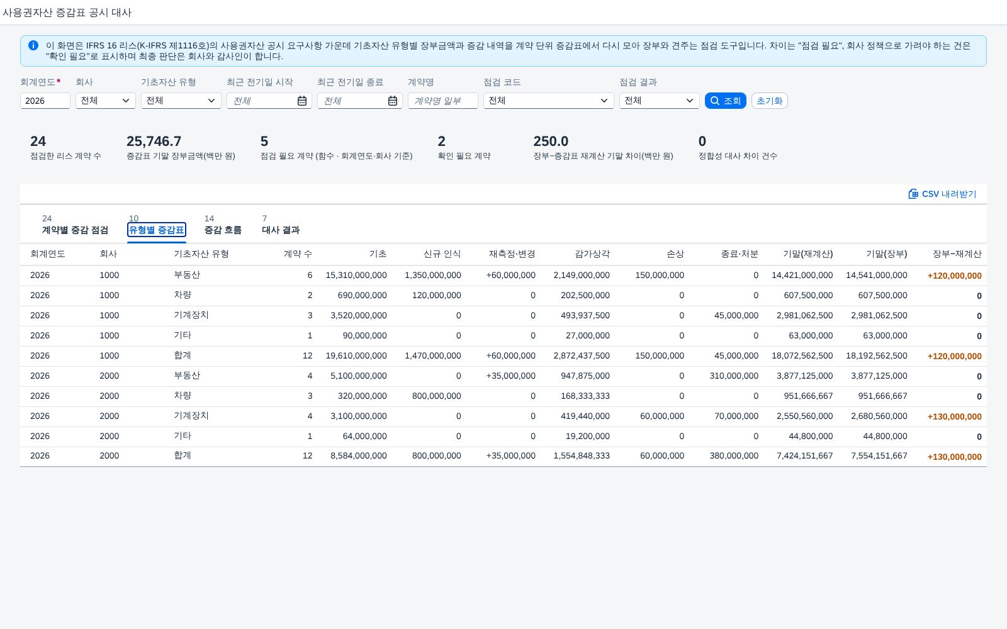
Task: Click the 정합성 대사 차이 건수 KPI
Action: pyautogui.click(x=738, y=148)
